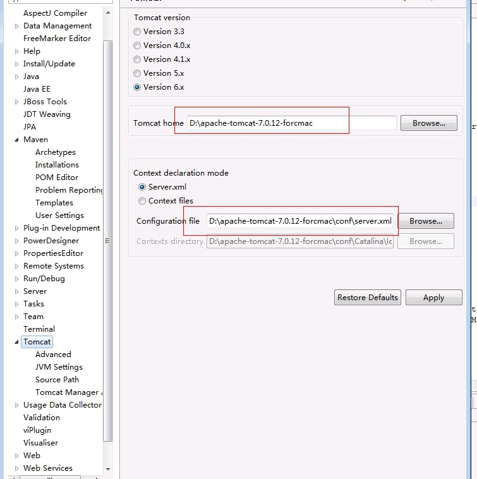477x479 pixels.
Task: Select Tomcat Version 6.x radio button
Action: (137, 87)
